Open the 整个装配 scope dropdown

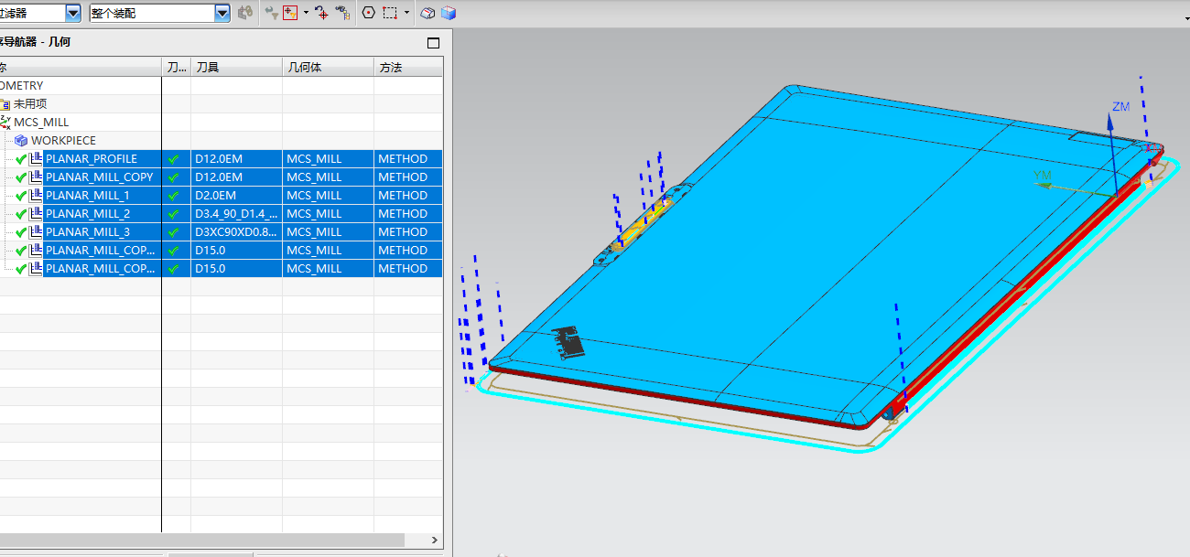(x=222, y=13)
